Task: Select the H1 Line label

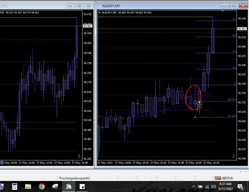Action: pyautogui.click(x=232, y=116)
